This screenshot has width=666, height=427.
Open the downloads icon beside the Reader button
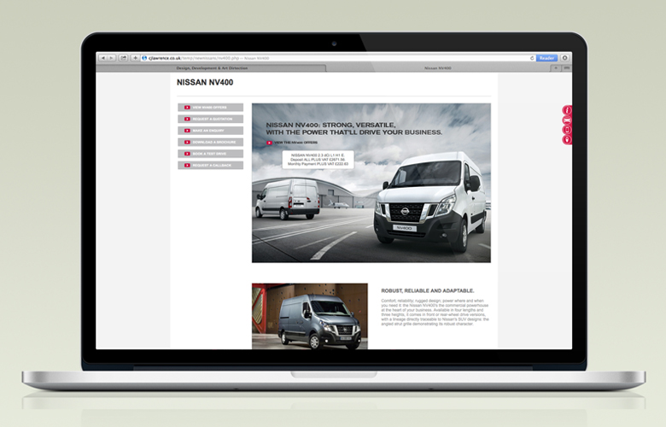[565, 58]
